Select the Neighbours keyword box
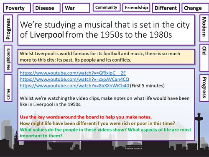Image resolution: width=209 pixels, height=157 pixels. click(x=8, y=59)
